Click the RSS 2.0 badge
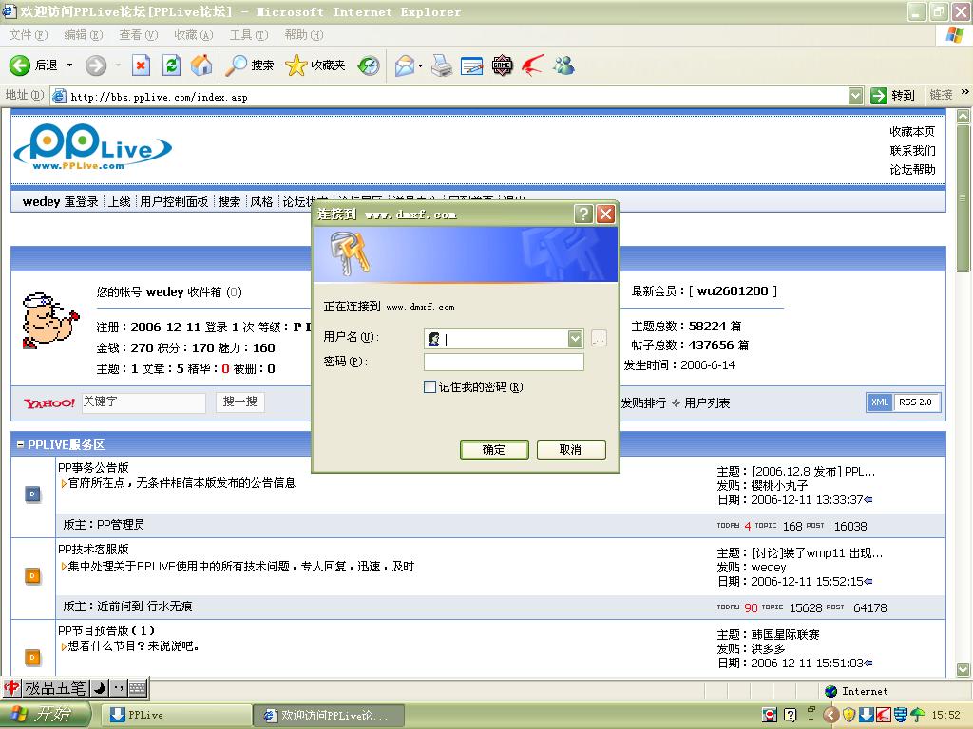This screenshot has width=973, height=729. (915, 402)
